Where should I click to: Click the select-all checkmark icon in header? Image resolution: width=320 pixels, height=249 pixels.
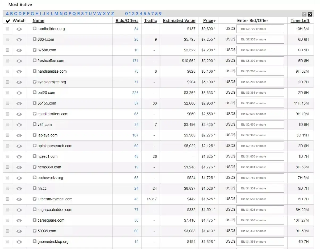[x=8, y=21]
